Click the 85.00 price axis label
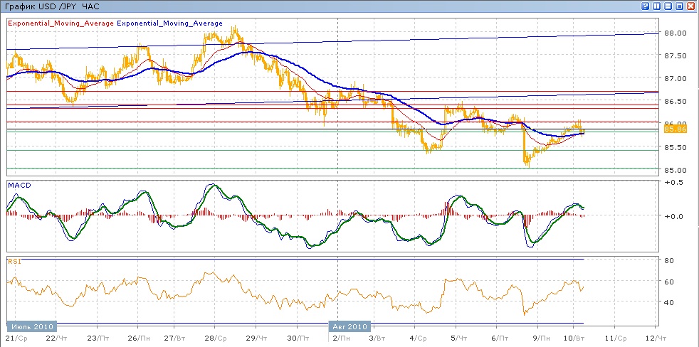This screenshot has height=347, width=699. point(675,170)
